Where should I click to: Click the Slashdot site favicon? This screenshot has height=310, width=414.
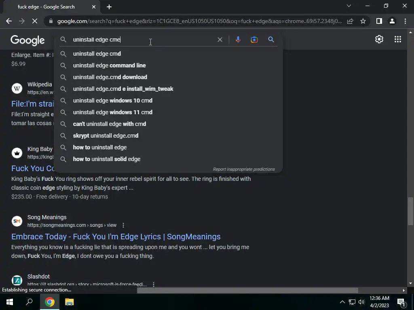(x=17, y=281)
